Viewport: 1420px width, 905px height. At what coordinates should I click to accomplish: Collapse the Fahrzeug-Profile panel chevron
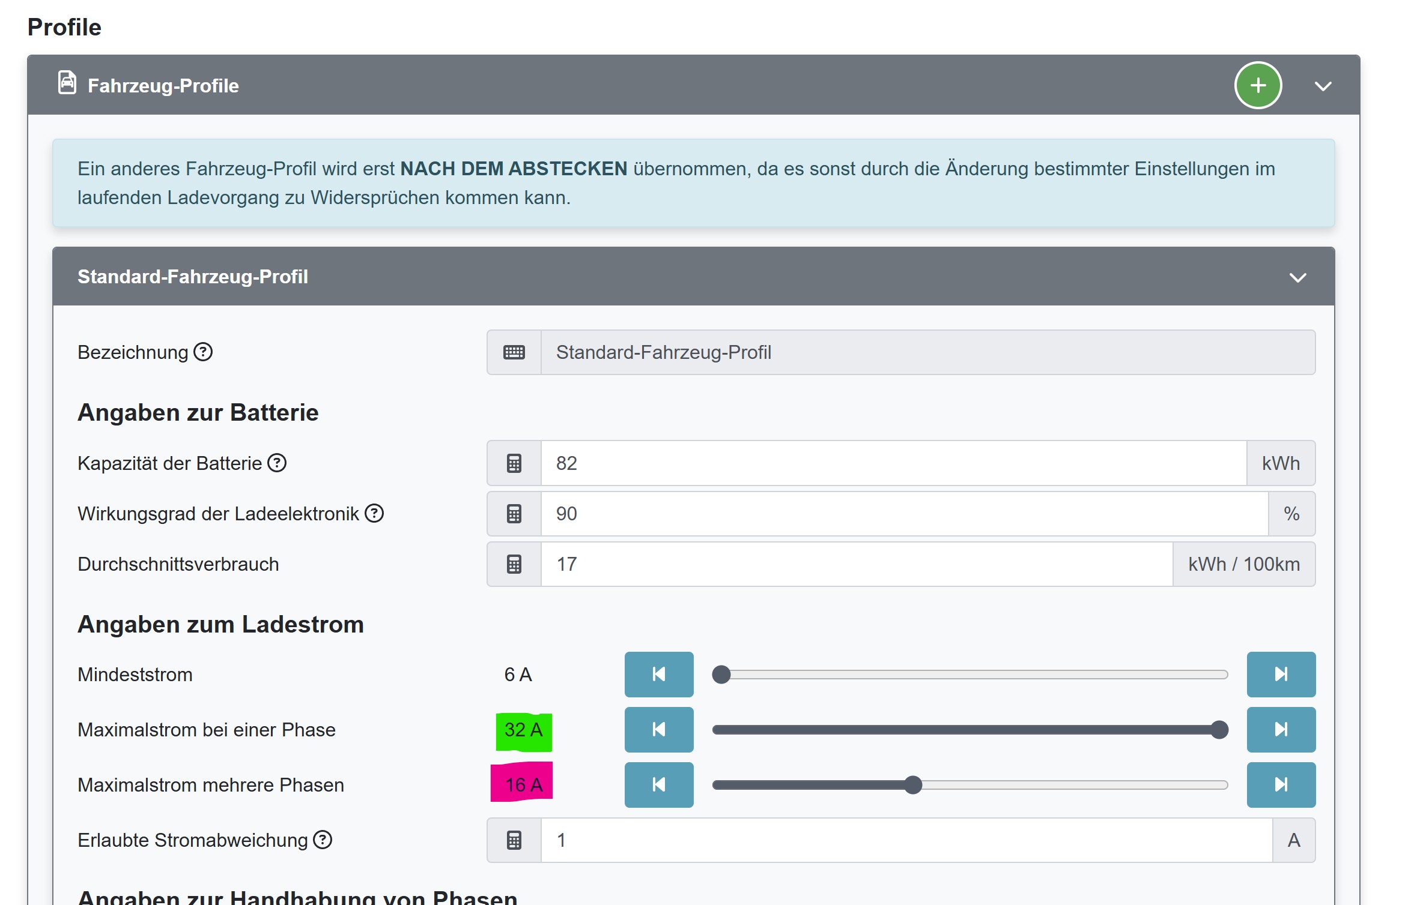[1323, 86]
